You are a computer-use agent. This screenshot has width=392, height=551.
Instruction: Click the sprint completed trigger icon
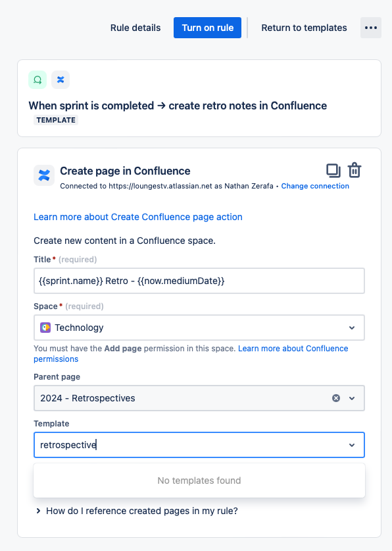tap(37, 80)
